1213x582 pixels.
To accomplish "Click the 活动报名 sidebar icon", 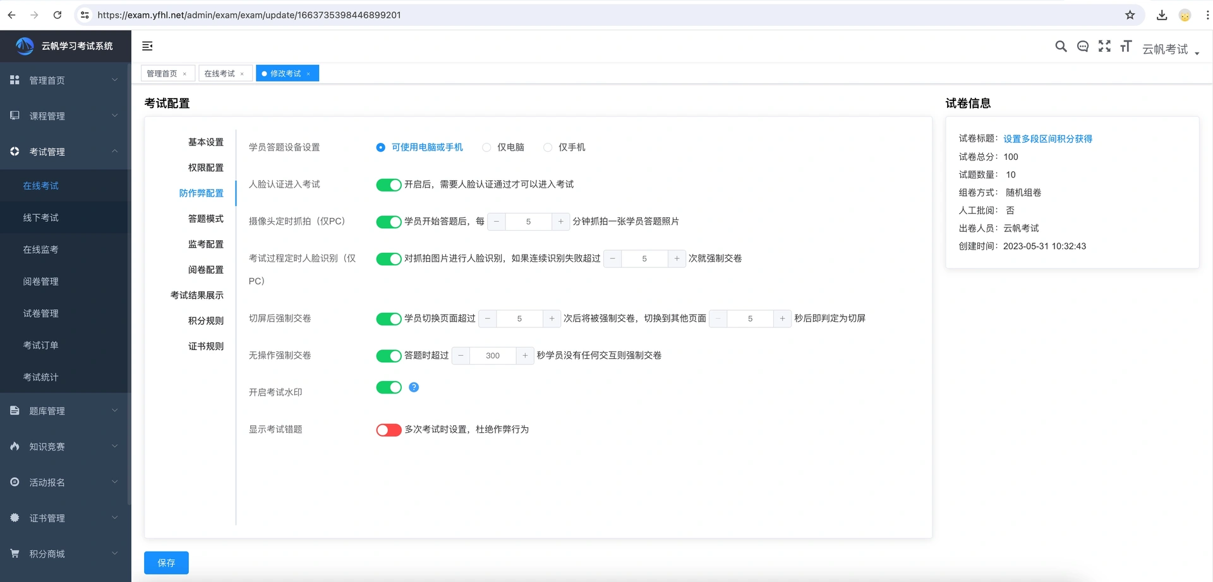I will (15, 482).
